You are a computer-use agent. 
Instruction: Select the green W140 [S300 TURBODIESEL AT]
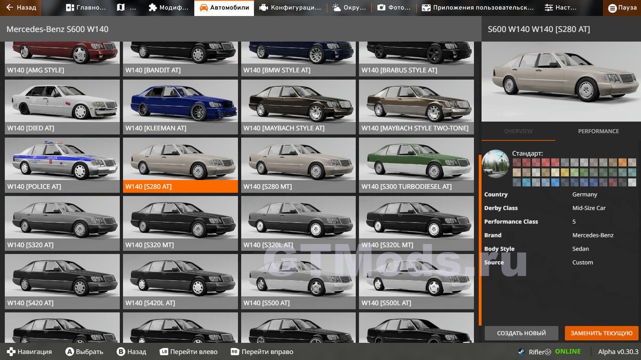point(417,165)
